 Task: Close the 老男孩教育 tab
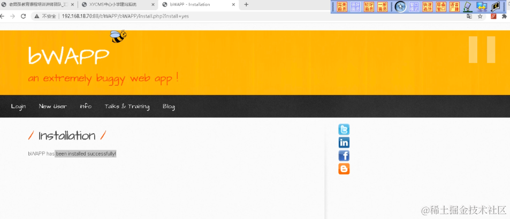[72, 5]
